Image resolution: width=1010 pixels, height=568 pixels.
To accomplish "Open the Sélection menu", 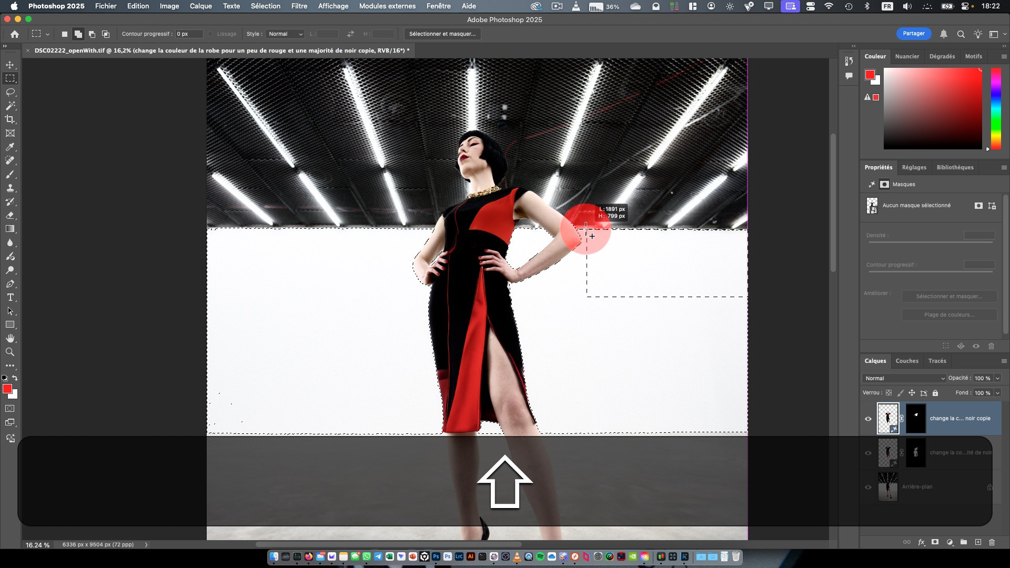I will 265,6.
